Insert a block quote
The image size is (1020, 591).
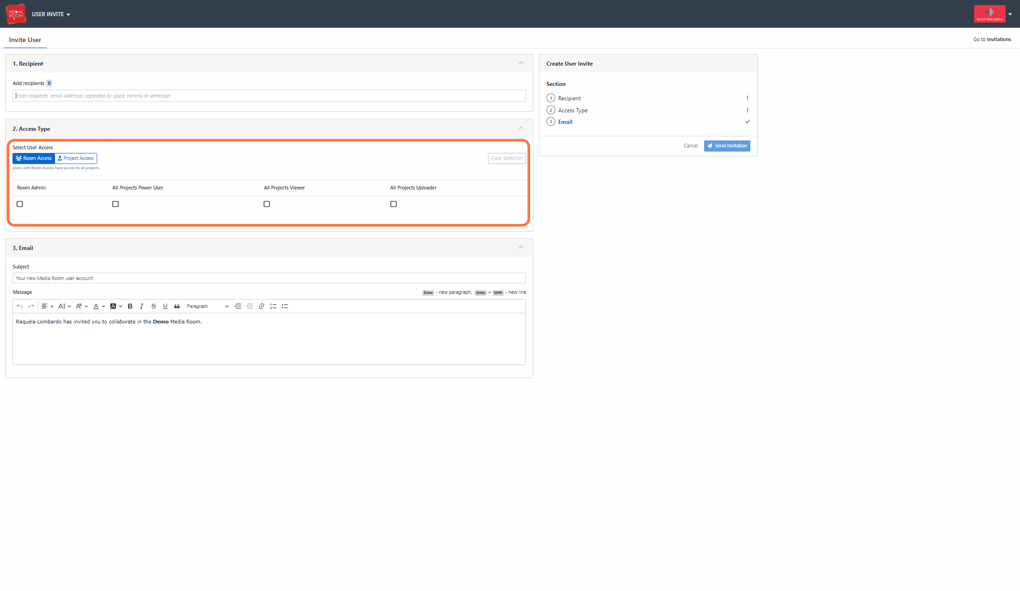click(x=177, y=306)
